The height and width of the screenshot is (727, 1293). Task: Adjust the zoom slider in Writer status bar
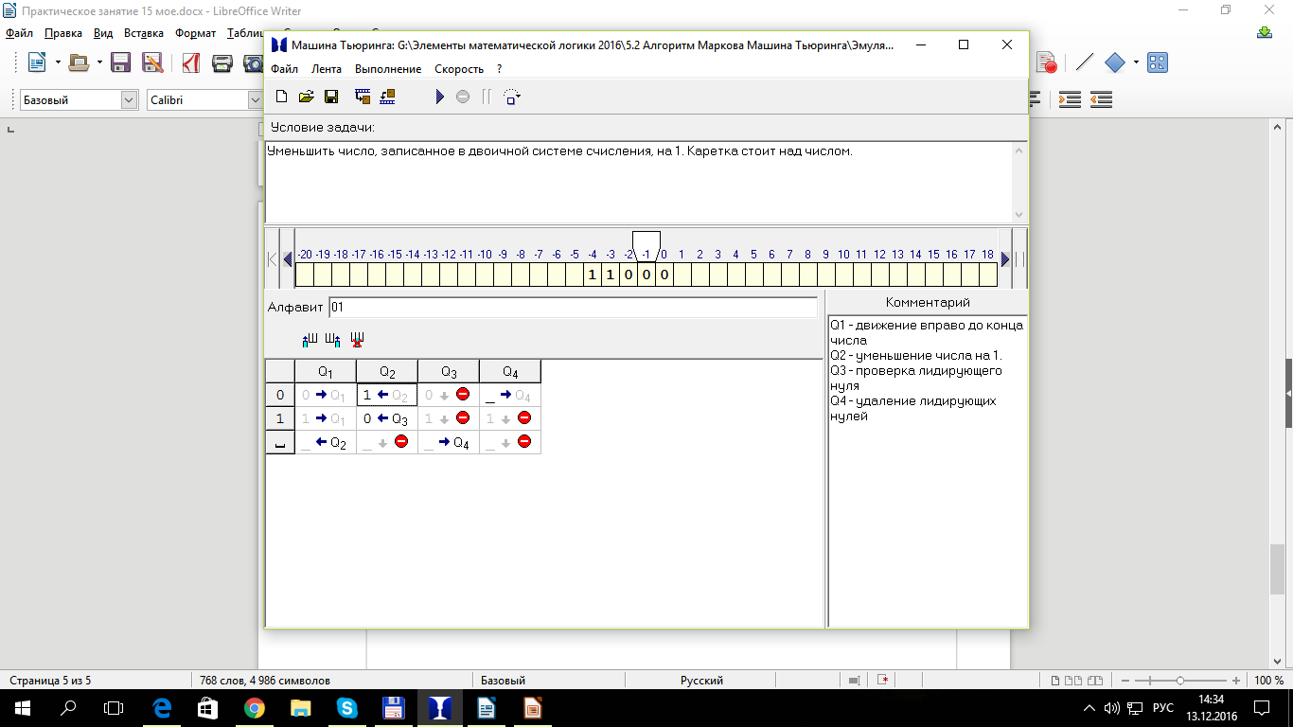pos(1180,681)
